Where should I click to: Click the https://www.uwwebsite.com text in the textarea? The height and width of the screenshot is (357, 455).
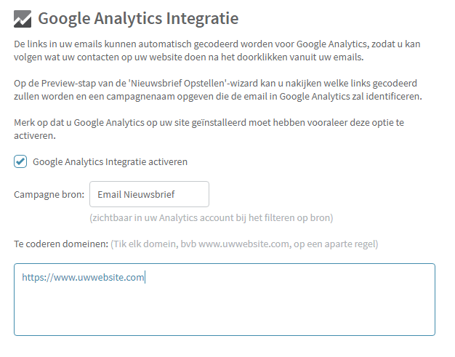point(83,277)
